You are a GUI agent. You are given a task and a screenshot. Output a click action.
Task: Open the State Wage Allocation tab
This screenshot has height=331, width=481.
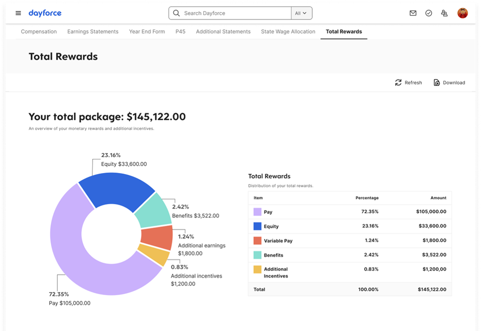pos(288,32)
